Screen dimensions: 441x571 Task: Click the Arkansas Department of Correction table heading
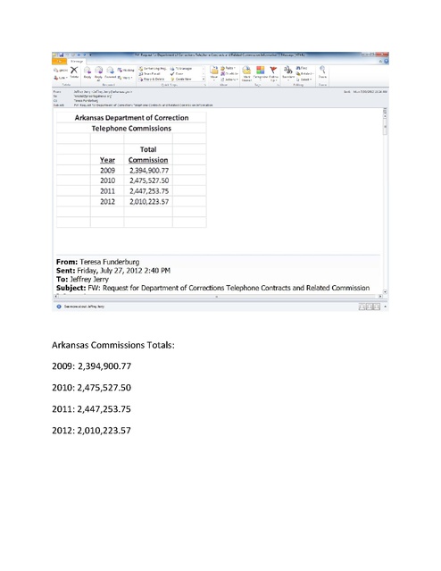tap(131, 118)
